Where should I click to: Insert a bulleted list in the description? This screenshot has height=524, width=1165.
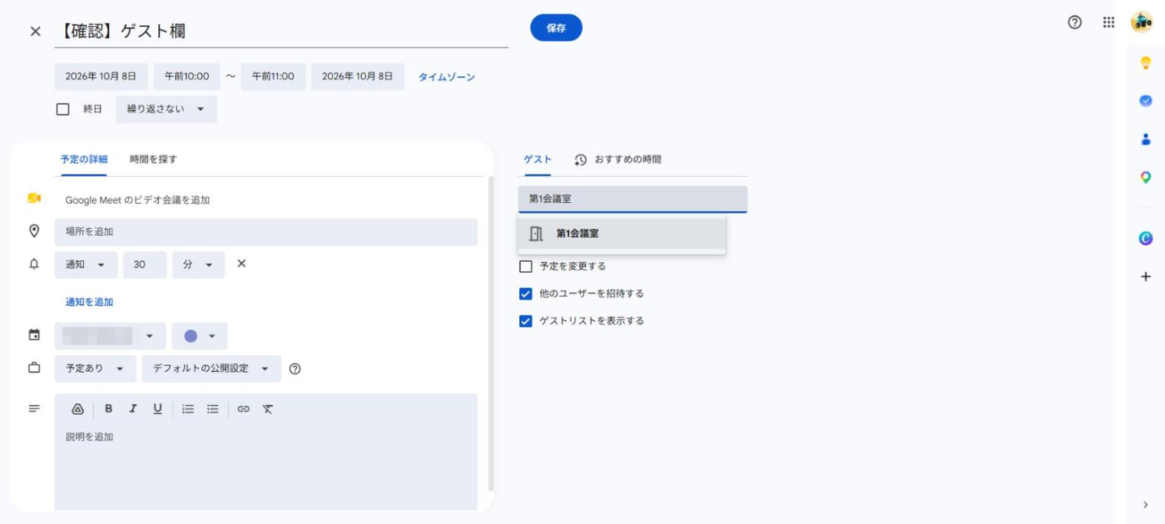213,409
